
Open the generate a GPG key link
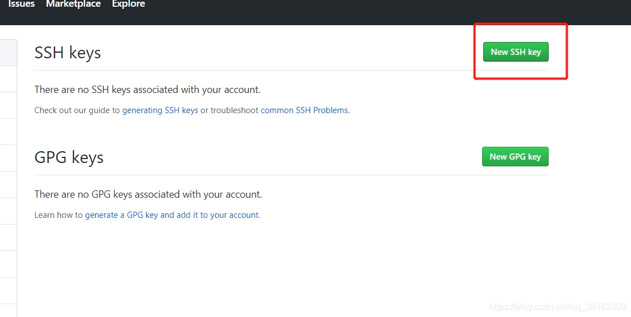click(x=121, y=215)
